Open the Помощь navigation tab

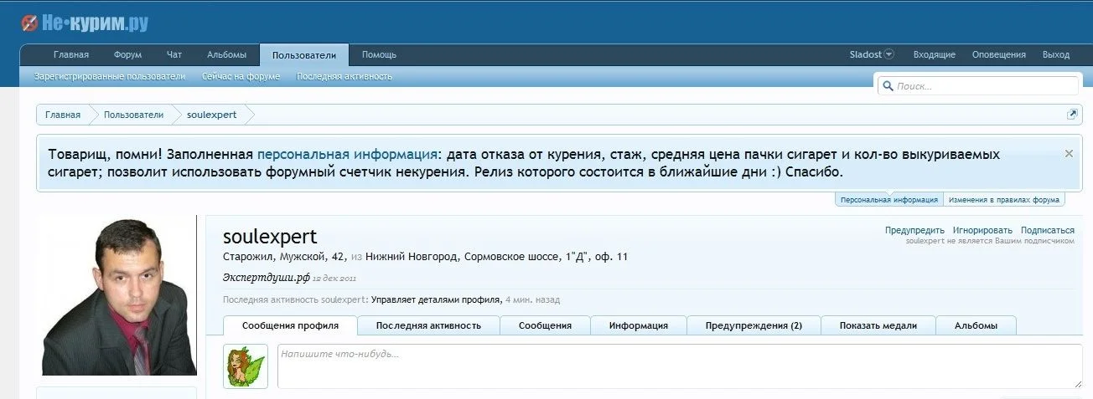pos(379,55)
